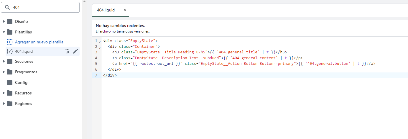408x139 pixels.
Task: Expand the Secciones folder arrow
Action: pyautogui.click(x=4, y=61)
